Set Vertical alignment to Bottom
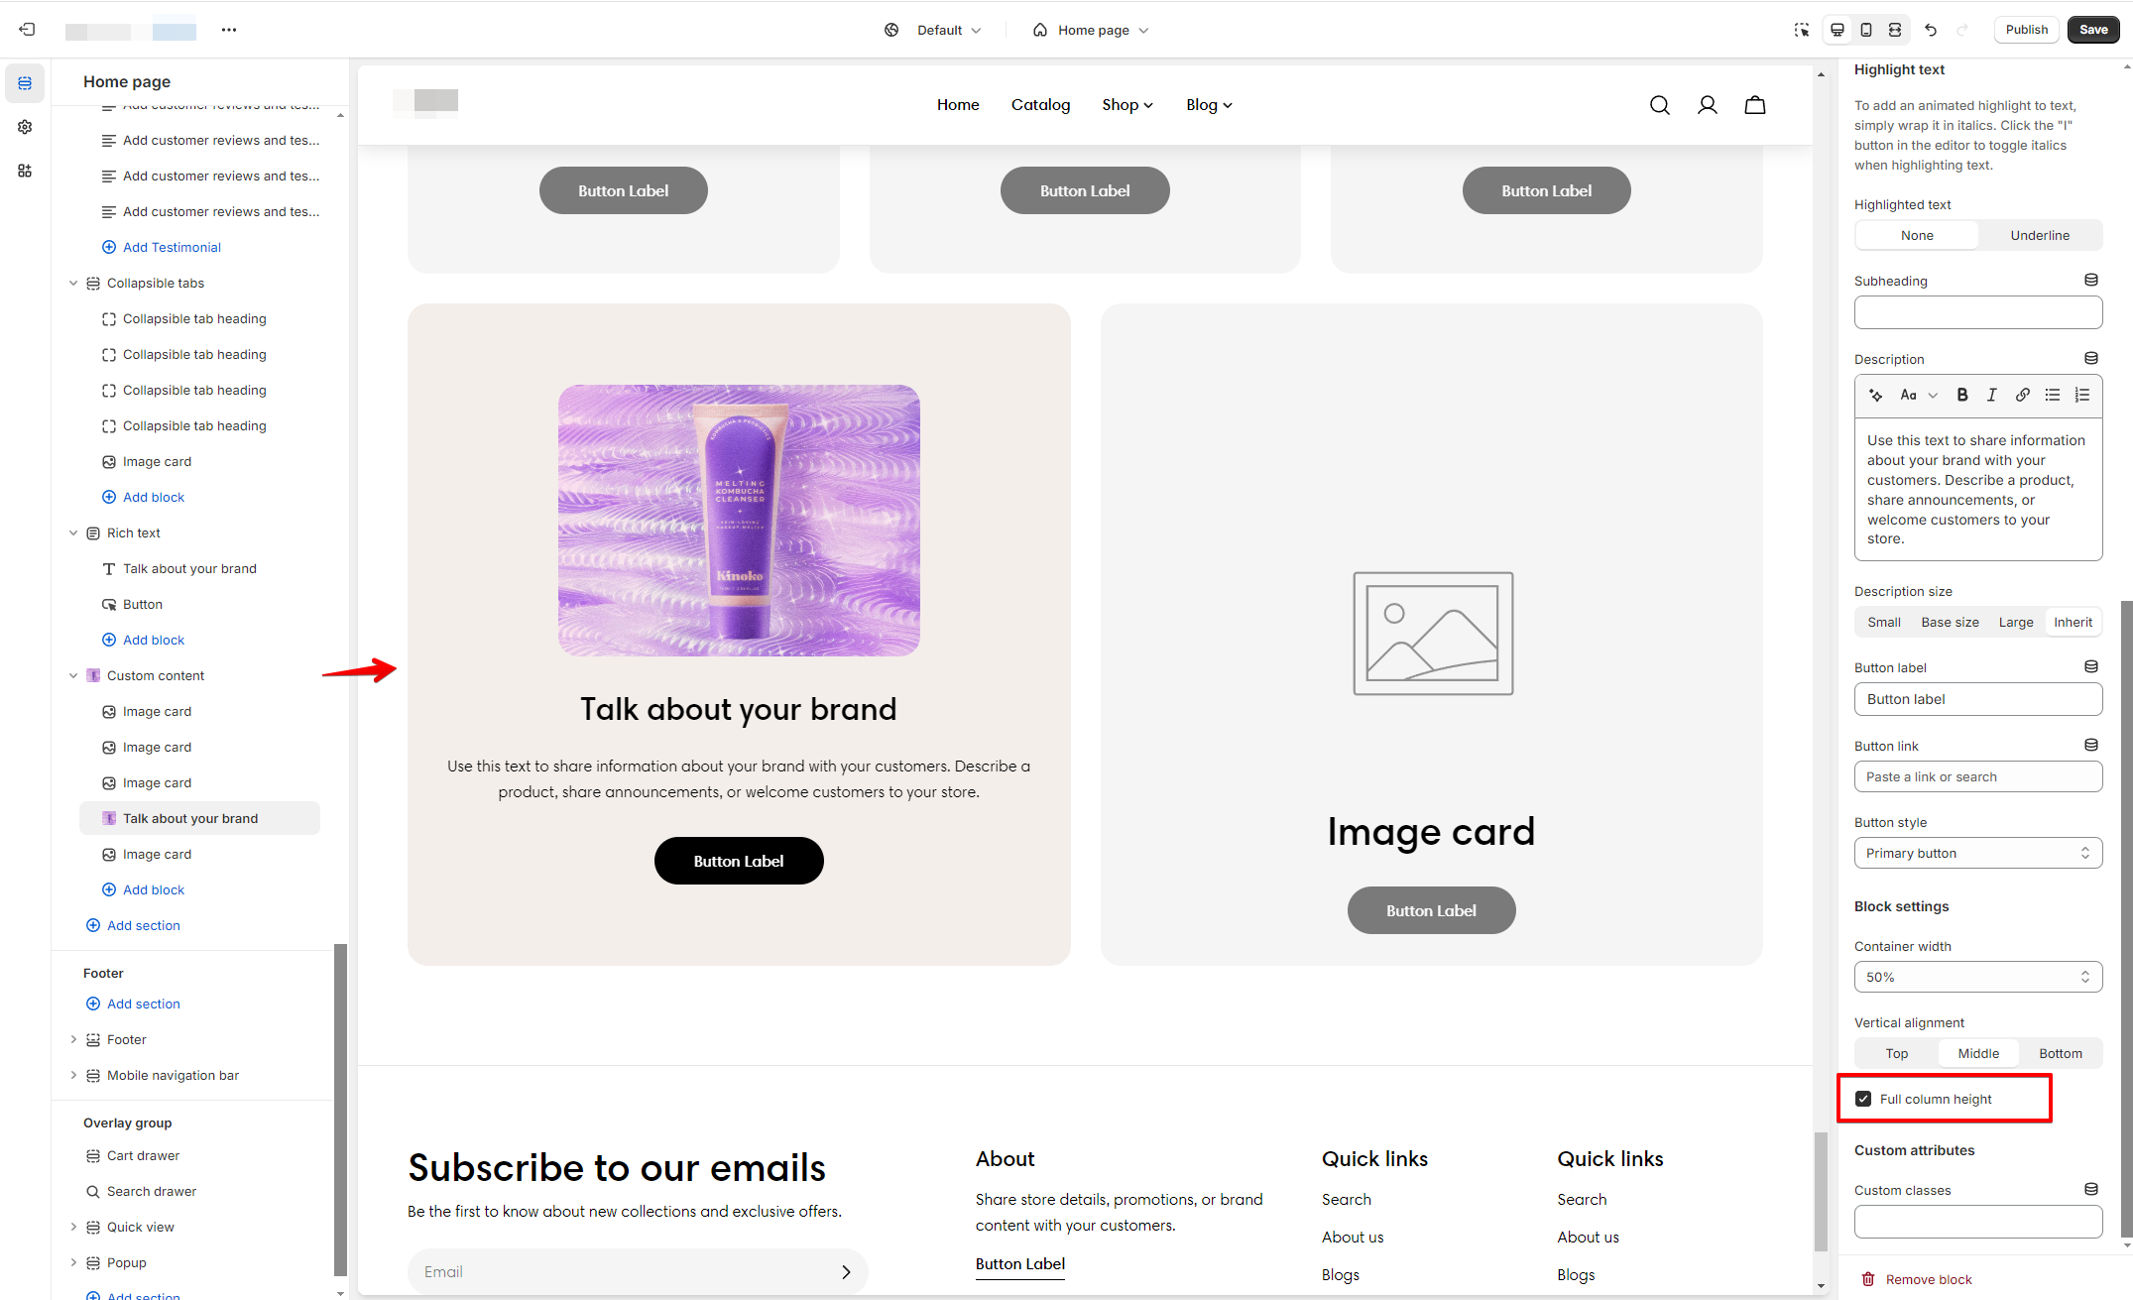Screen dimensions: 2133x1300 pyautogui.click(x=2061, y=1053)
